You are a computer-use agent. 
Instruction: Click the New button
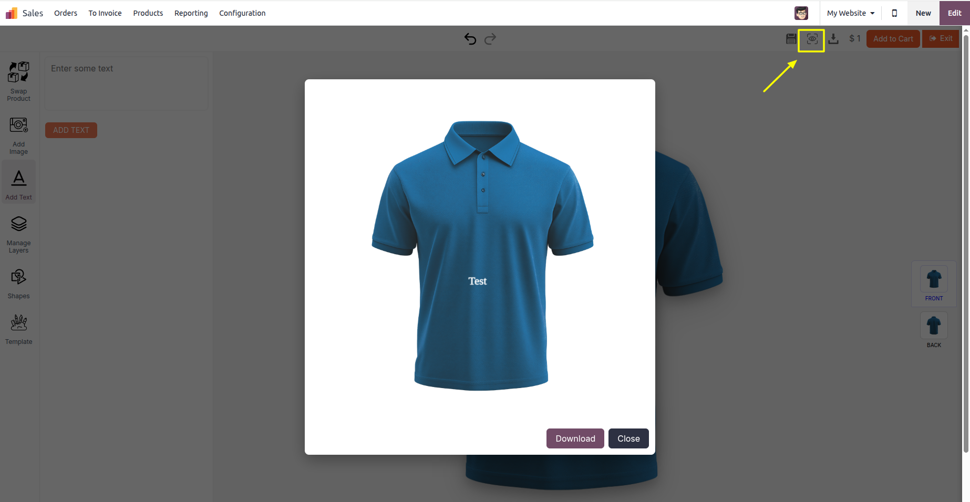(923, 13)
